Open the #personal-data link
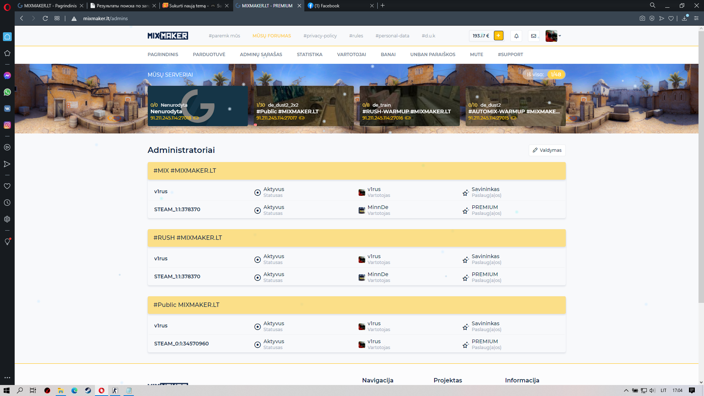The height and width of the screenshot is (396, 704). 392,36
